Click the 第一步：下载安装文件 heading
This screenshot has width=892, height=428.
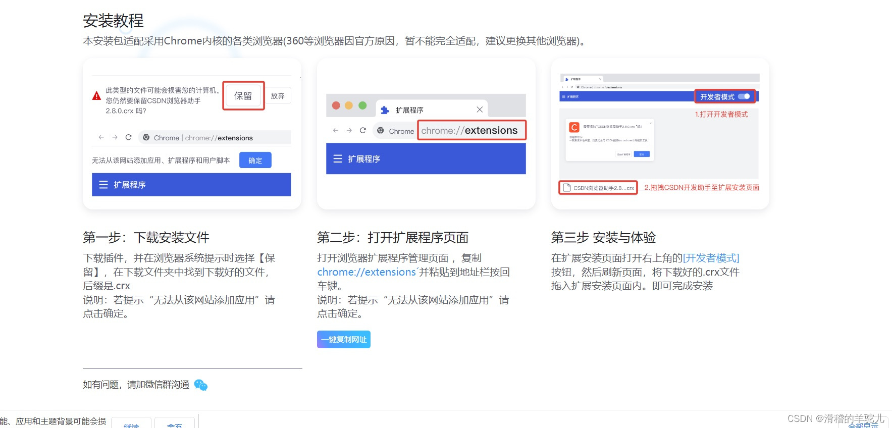[x=146, y=237]
